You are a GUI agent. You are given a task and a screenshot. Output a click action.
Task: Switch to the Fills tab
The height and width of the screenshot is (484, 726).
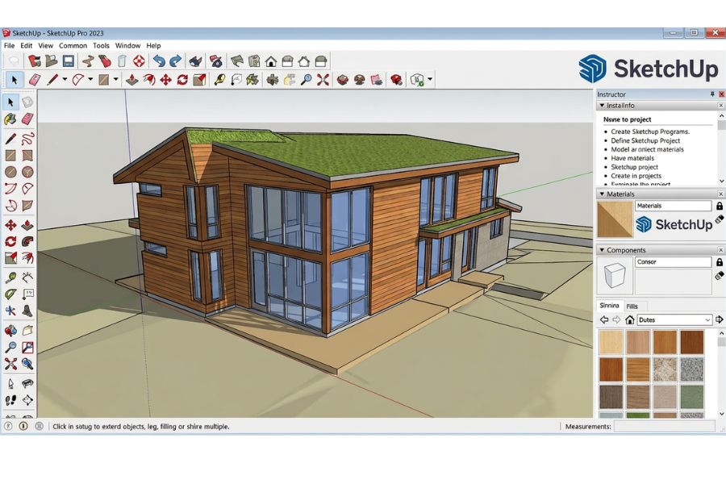pos(632,307)
